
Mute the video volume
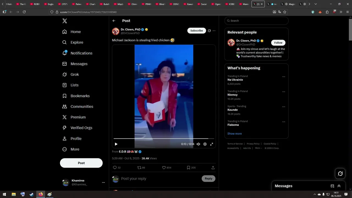coord(198,144)
